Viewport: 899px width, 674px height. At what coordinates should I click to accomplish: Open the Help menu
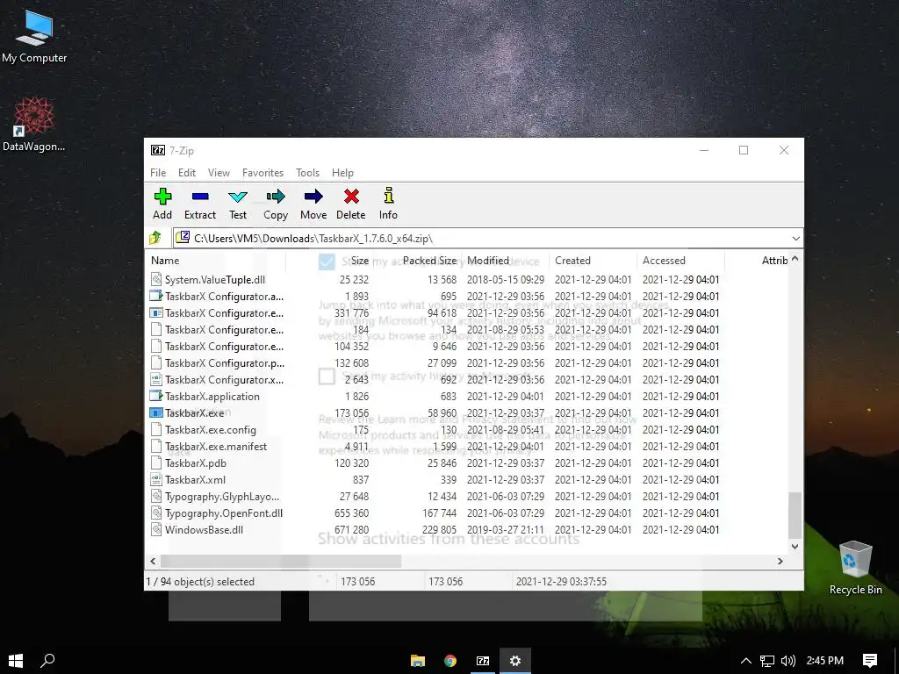342,173
